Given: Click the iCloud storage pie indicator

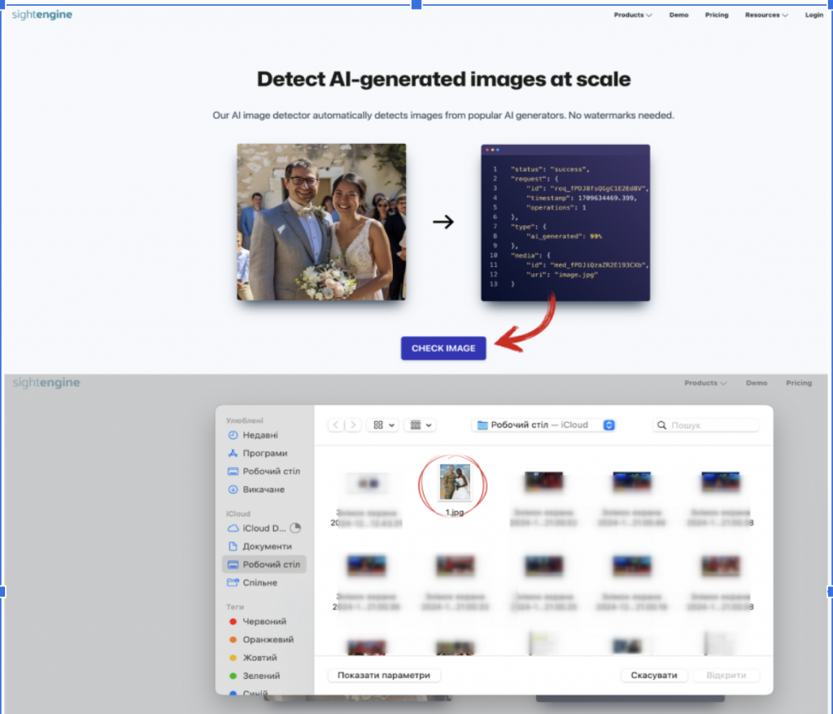Looking at the screenshot, I should point(295,528).
